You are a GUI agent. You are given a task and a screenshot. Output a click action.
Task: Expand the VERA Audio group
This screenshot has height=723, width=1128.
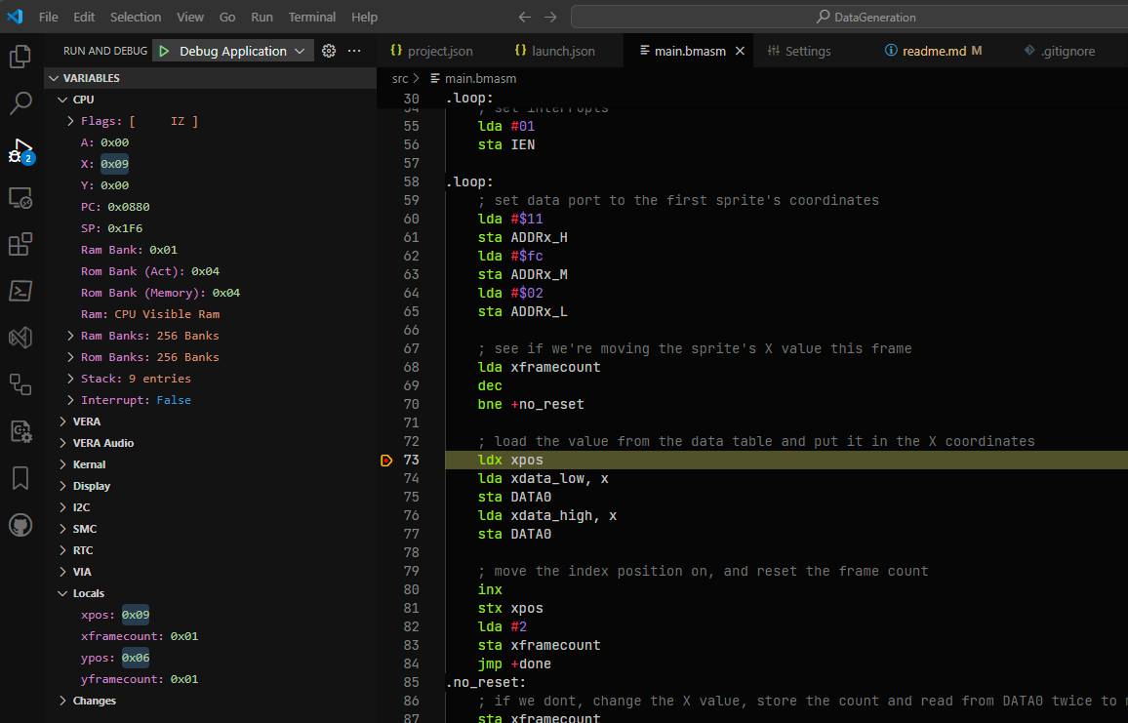point(62,443)
